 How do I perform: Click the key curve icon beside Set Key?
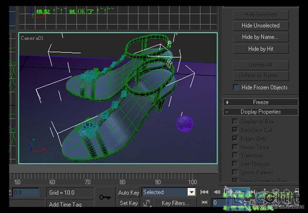[x=147, y=203]
